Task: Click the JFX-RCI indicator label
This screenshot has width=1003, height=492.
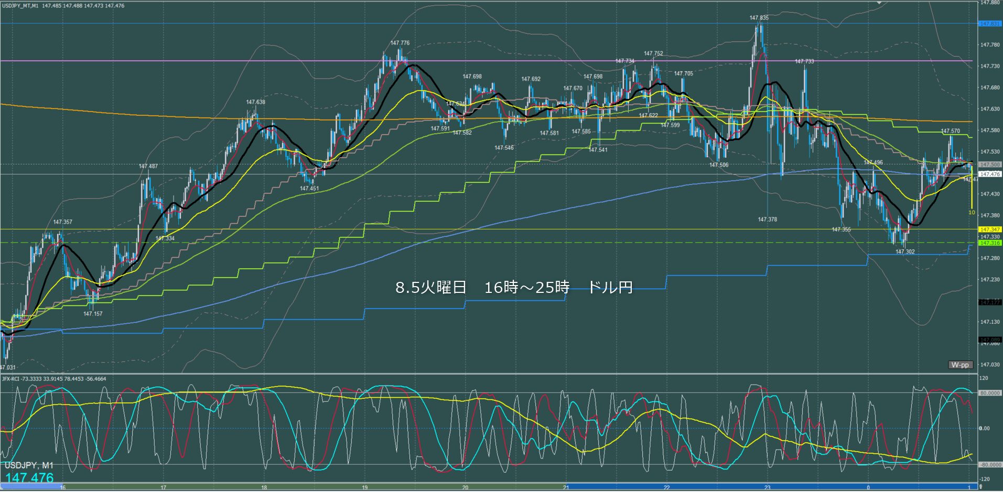Action: click(55, 379)
